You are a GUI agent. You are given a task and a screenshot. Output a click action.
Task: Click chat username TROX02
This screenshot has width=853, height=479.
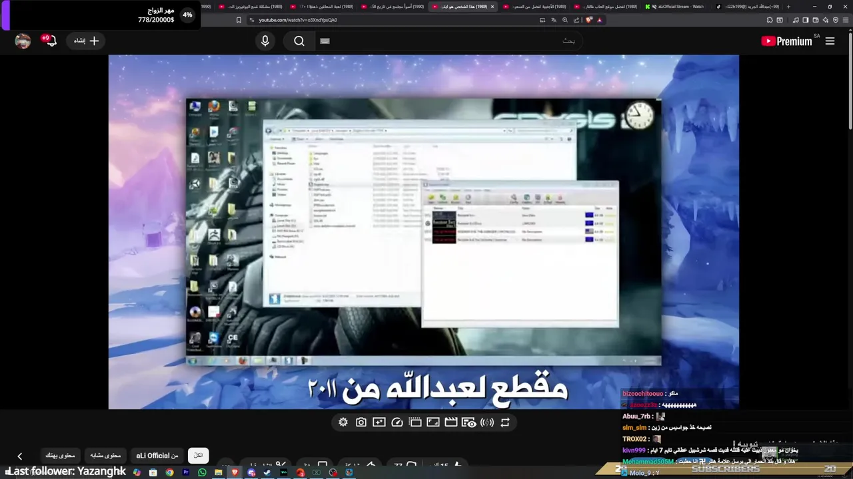click(x=636, y=439)
